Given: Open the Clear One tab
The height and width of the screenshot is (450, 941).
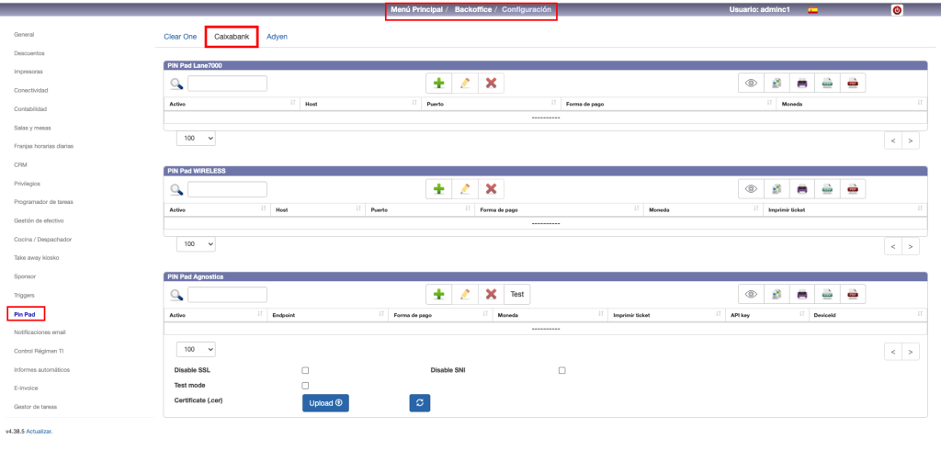Looking at the screenshot, I should click(180, 37).
